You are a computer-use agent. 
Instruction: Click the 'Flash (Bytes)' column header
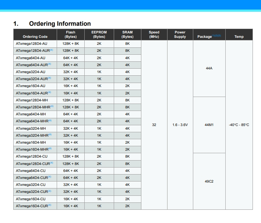tap(71, 35)
